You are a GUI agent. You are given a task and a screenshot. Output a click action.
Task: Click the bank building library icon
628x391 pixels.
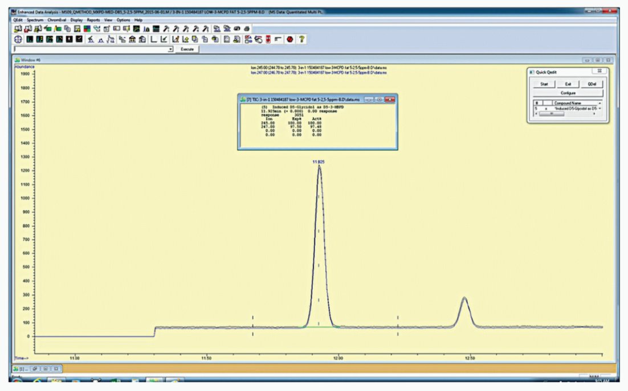(x=132, y=39)
